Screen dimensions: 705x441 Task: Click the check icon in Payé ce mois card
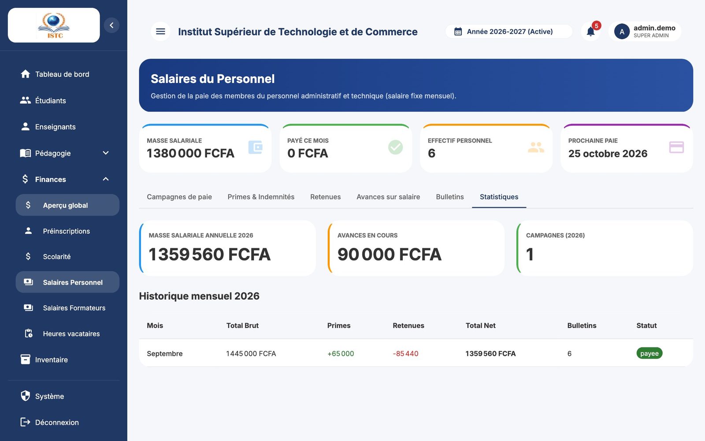395,147
